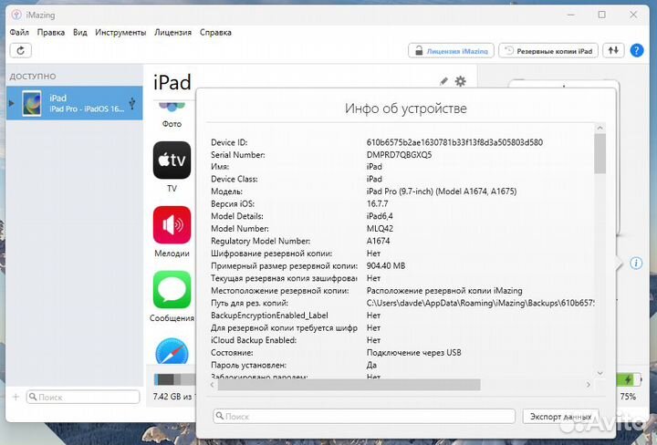Open the Инструменты menu
The image size is (657, 445).
(x=120, y=32)
